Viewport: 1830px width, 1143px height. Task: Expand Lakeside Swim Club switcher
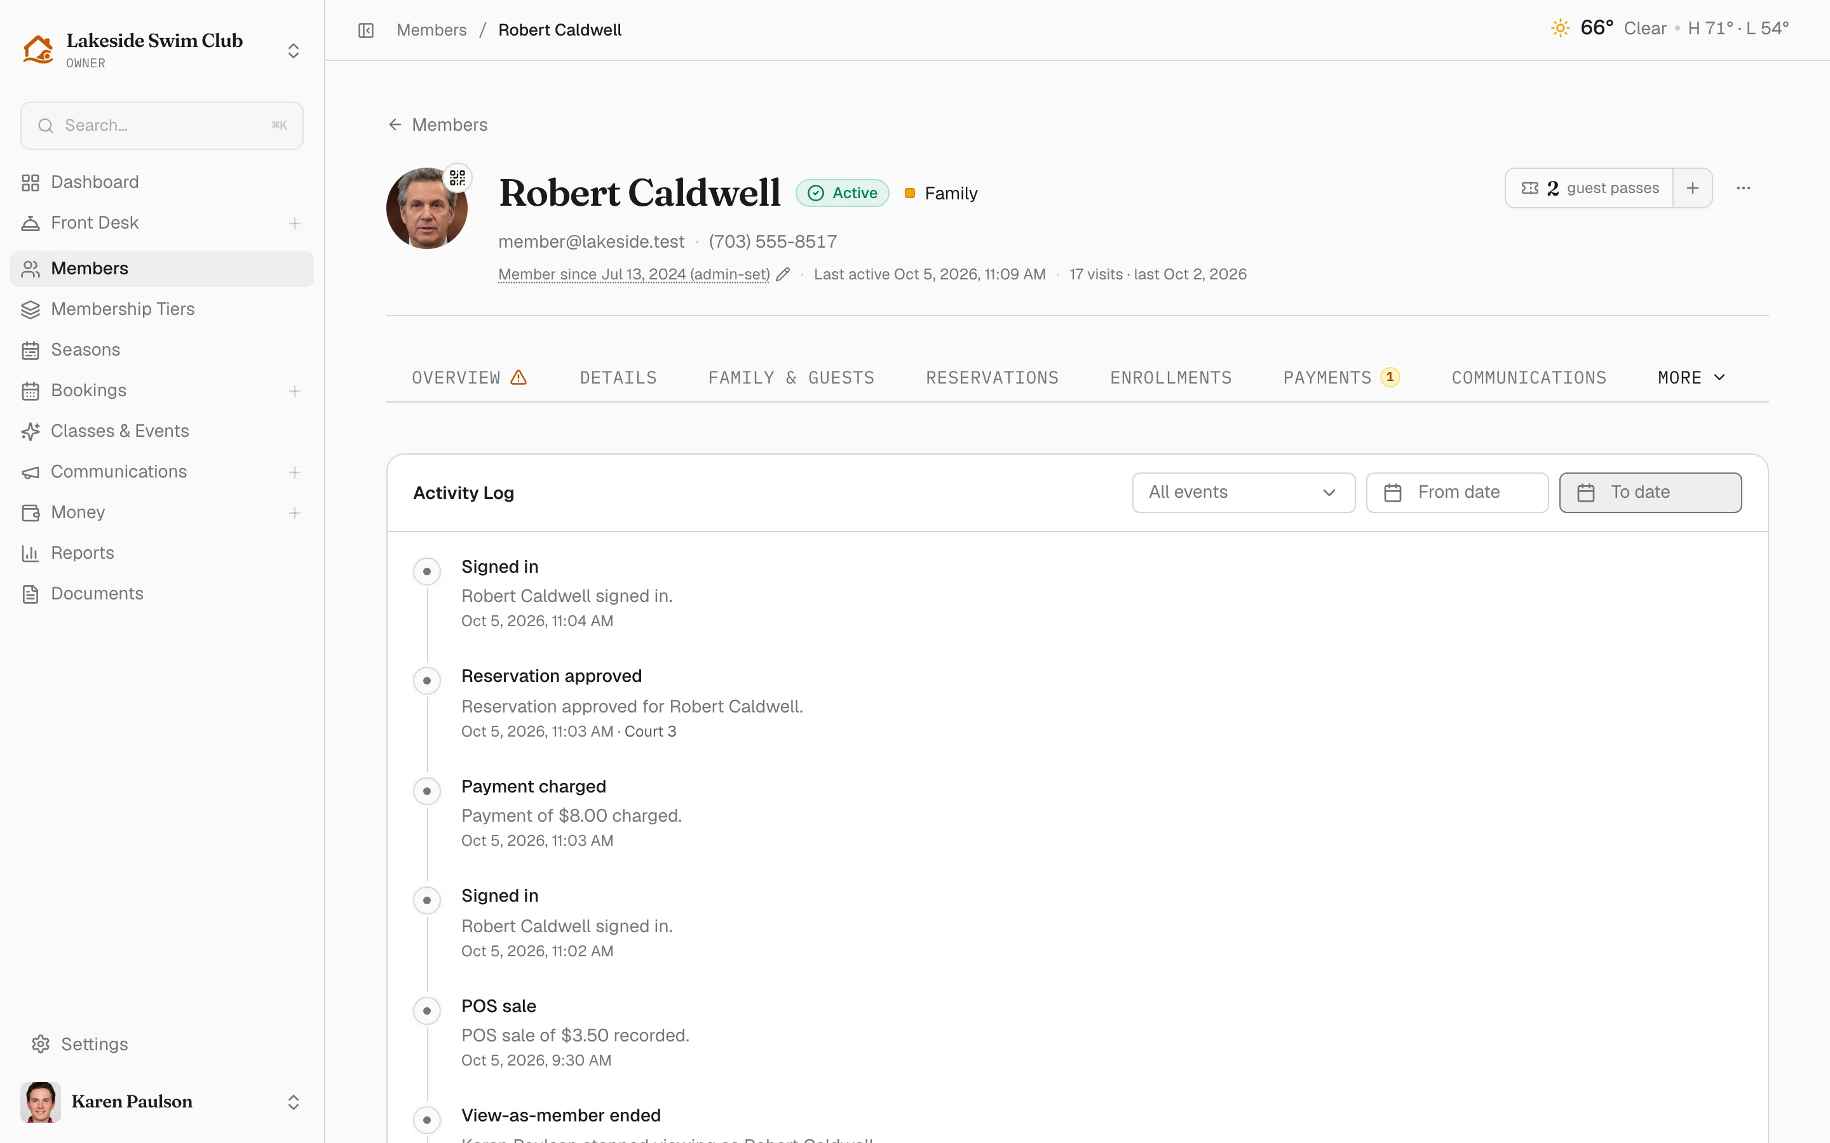point(294,51)
